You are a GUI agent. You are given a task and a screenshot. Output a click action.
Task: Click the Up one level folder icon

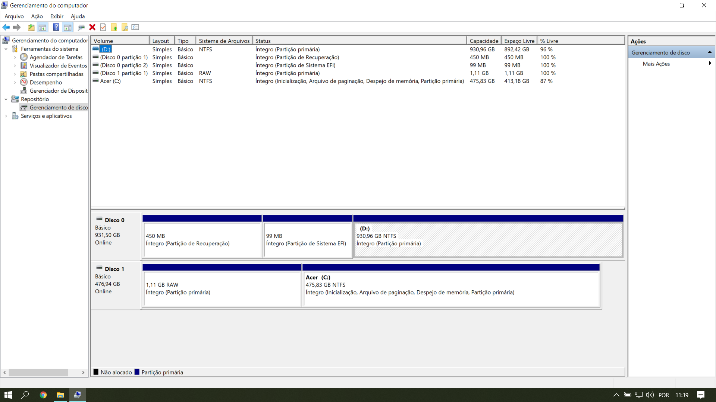pyautogui.click(x=31, y=27)
